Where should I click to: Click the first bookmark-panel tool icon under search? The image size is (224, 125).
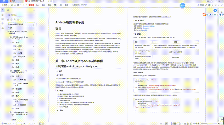8,20
